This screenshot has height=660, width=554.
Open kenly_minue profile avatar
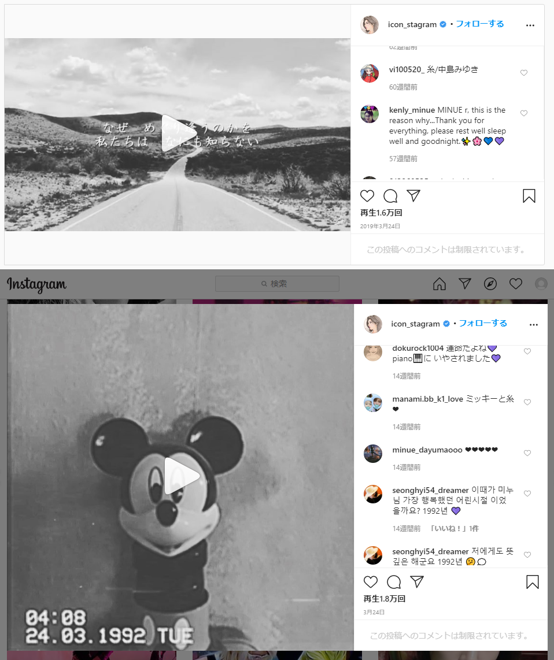(370, 114)
